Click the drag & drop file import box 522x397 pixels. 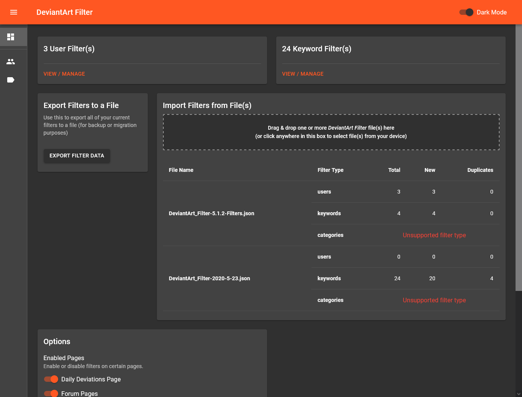coord(331,132)
